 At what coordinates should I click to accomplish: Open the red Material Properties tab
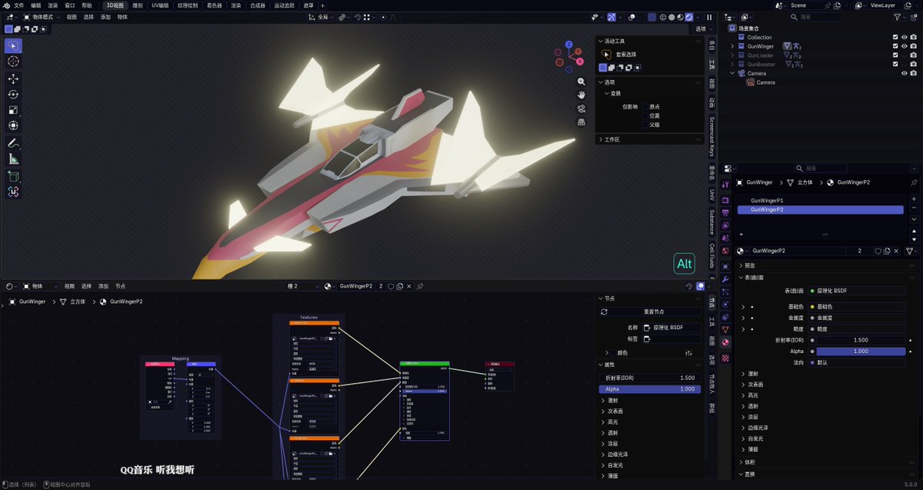pos(724,340)
